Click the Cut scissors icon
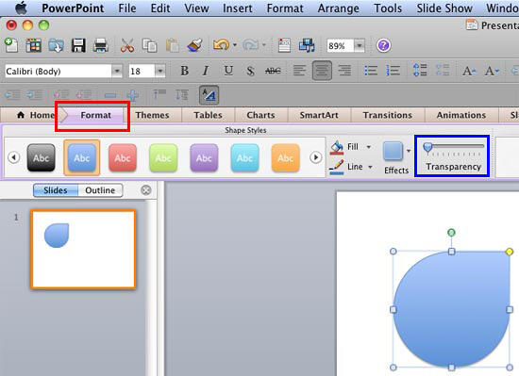Image resolution: width=519 pixels, height=376 pixels. (127, 45)
